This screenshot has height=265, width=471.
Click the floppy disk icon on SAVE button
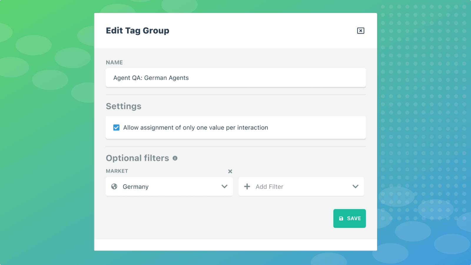pos(341,218)
